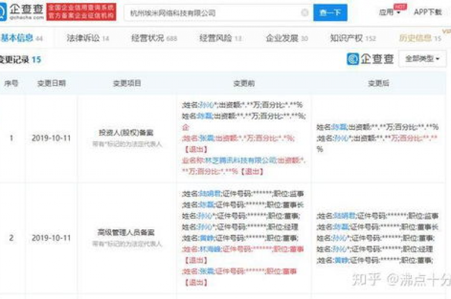Clear the company search box text

click(305, 13)
